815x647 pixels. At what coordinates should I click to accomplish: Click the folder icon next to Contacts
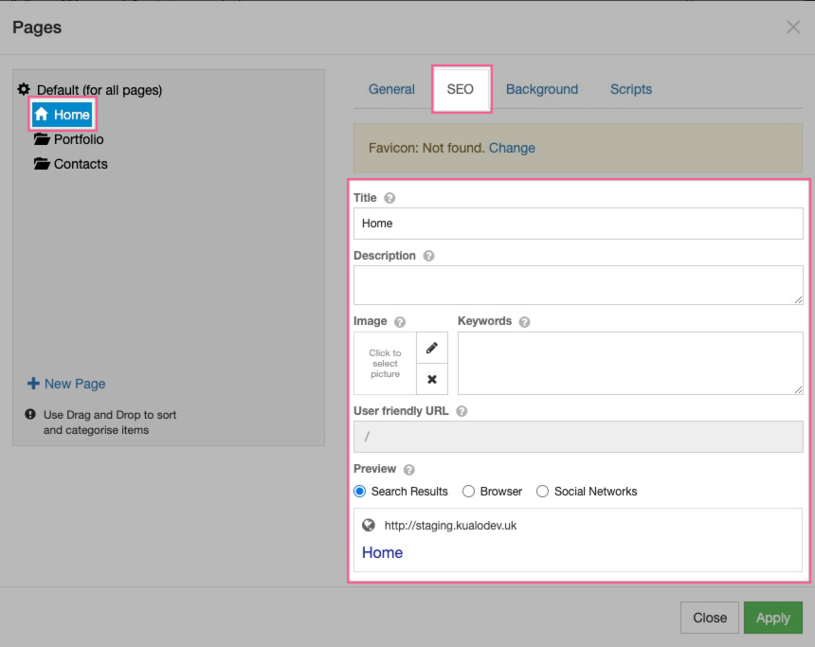point(42,164)
